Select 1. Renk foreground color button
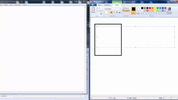 click(x=133, y=11)
